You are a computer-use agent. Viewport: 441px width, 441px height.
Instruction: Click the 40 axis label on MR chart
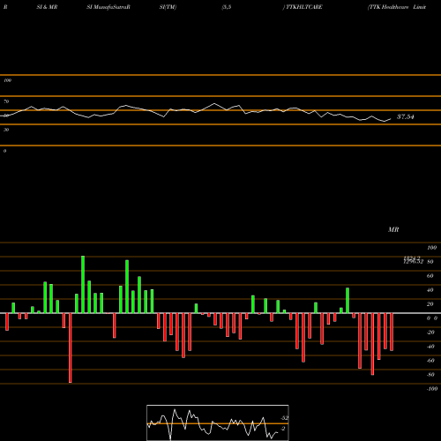[430, 290]
